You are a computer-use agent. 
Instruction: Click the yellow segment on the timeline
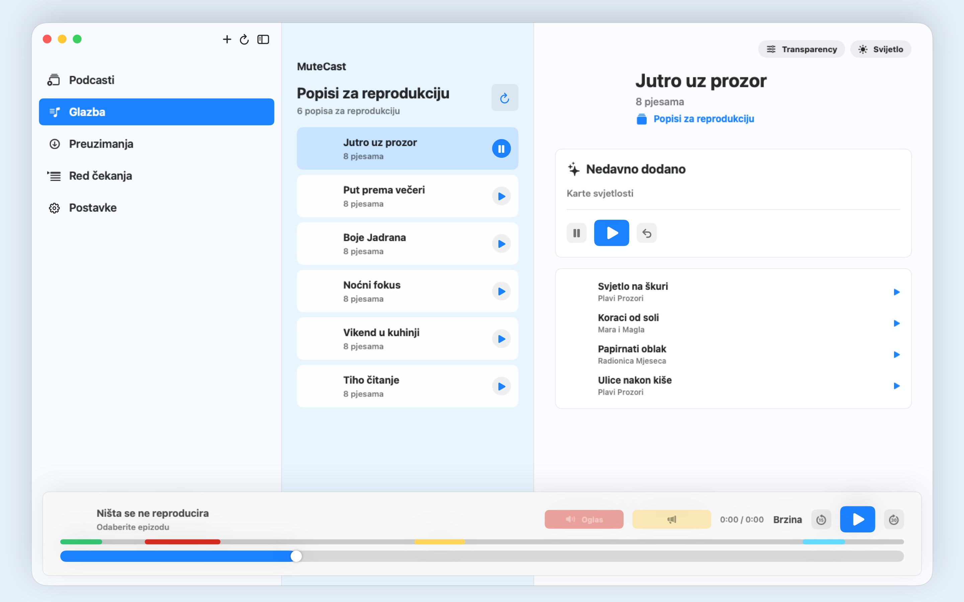click(x=440, y=542)
